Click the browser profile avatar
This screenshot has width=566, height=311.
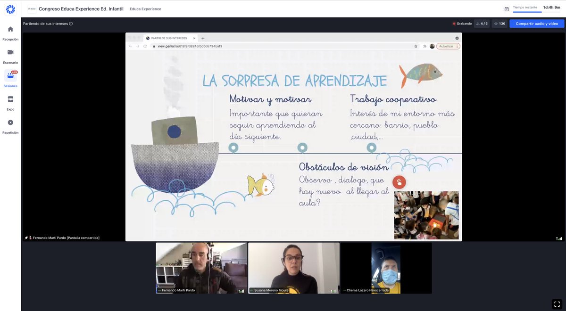click(432, 46)
